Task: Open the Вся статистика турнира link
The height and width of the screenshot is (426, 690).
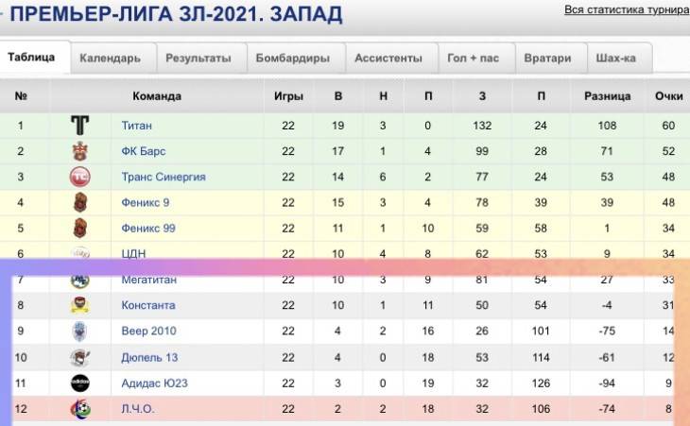Action: (x=627, y=10)
